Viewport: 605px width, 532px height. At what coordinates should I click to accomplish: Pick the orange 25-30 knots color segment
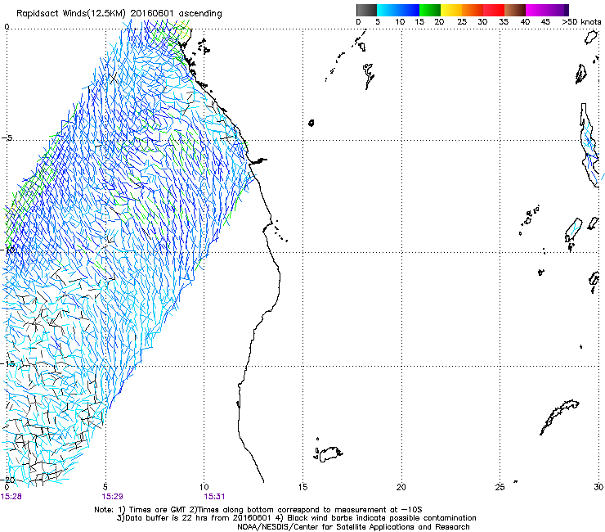click(473, 10)
